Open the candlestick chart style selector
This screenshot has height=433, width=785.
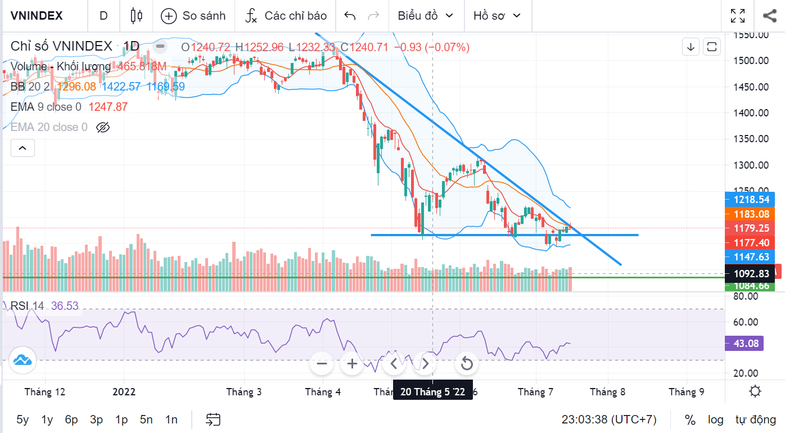(x=136, y=16)
